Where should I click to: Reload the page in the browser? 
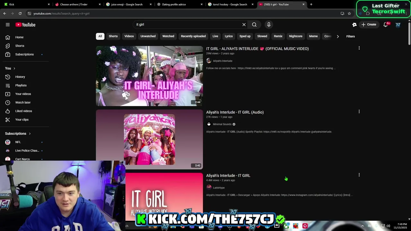click(20, 13)
